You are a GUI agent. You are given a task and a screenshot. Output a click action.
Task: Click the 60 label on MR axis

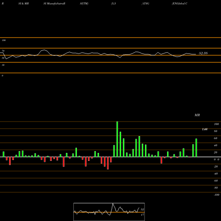[216, 138]
